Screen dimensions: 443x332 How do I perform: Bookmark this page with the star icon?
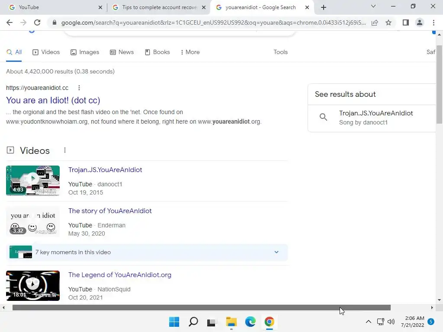coord(388,22)
